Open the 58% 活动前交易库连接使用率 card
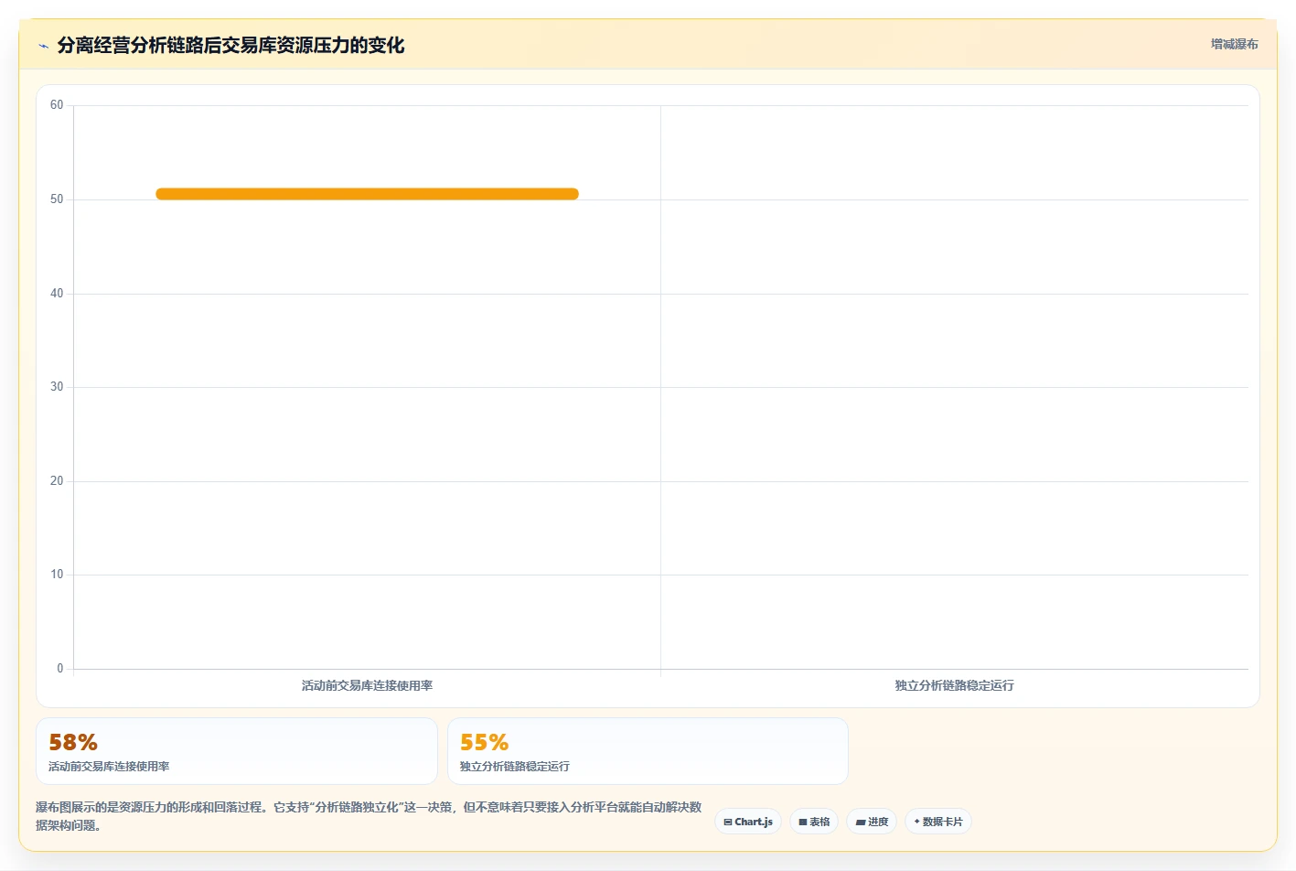This screenshot has width=1296, height=871. [237, 751]
